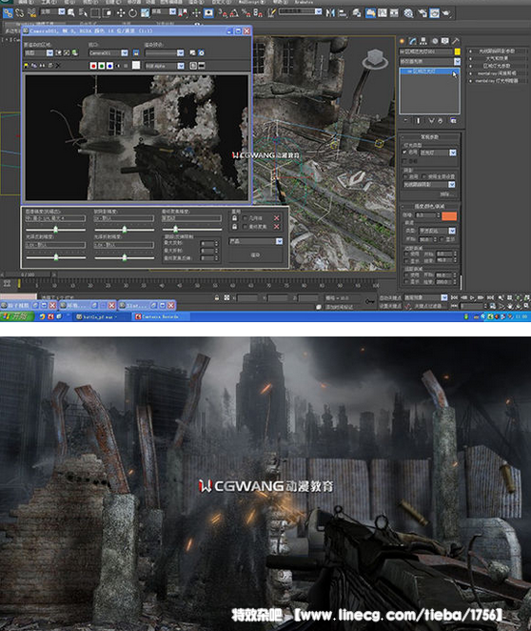
Task: Enable the shadows On checkbox
Action: [404, 176]
